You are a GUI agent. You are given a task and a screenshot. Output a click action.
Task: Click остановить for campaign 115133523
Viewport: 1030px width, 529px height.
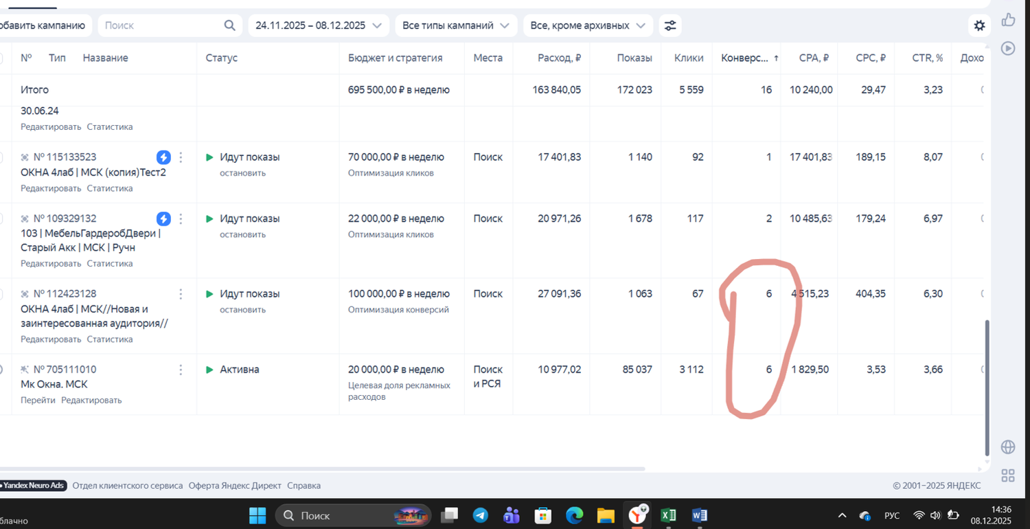242,173
